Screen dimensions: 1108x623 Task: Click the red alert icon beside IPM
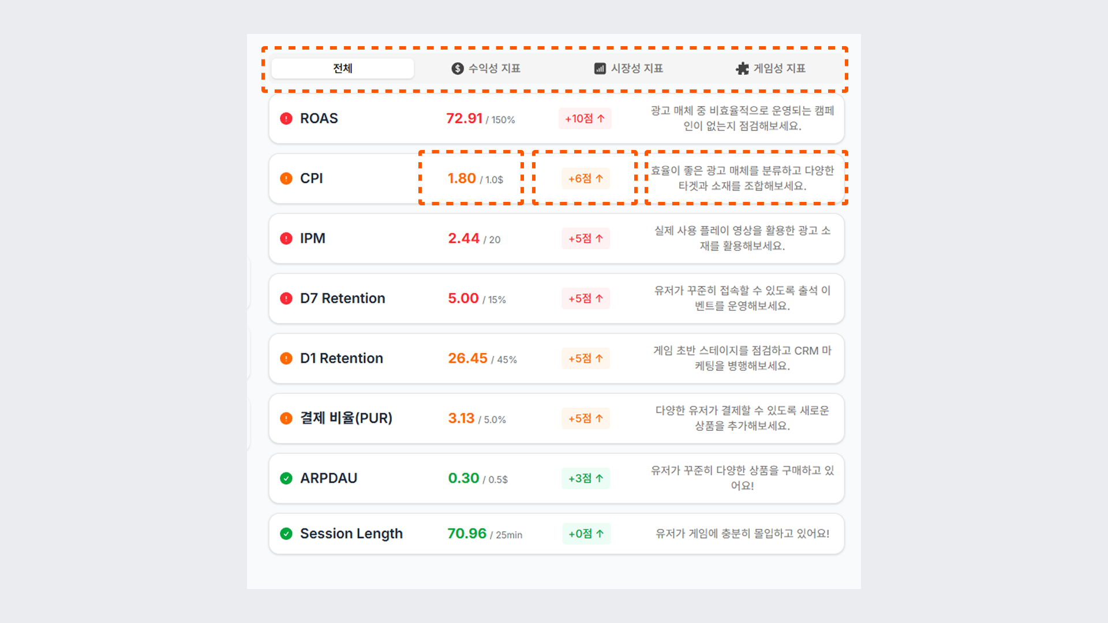point(286,238)
